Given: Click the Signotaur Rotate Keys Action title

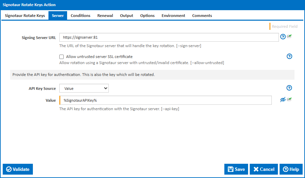Looking at the screenshot, I should click(29, 5).
